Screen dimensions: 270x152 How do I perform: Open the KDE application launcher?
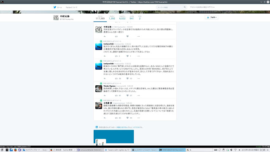tap(2, 150)
